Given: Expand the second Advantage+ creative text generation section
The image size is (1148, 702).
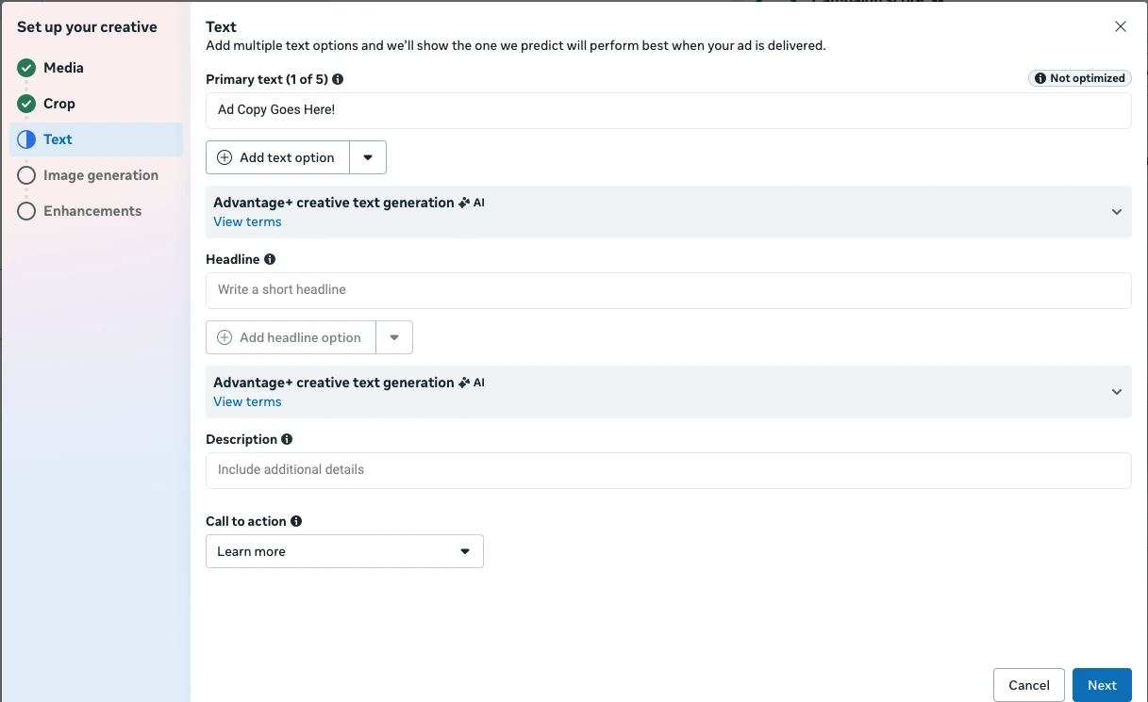Looking at the screenshot, I should (x=1117, y=392).
